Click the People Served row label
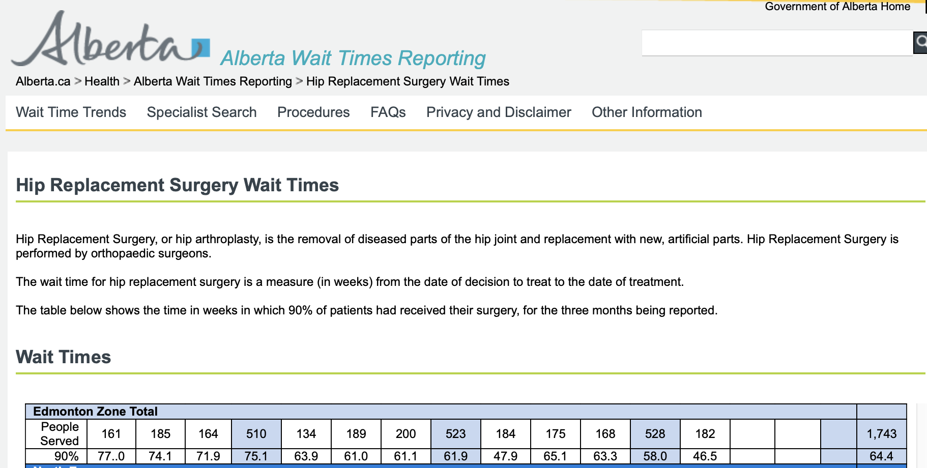927x468 pixels. coord(56,434)
